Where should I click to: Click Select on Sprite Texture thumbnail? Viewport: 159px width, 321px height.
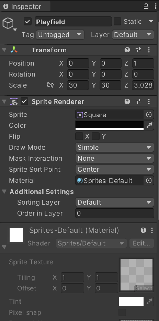(x=144, y=288)
